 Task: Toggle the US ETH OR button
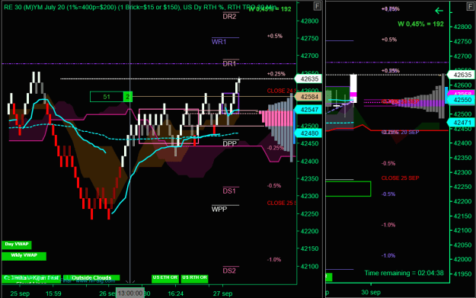click(x=165, y=278)
